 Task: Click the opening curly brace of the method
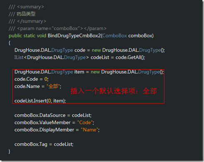click(10, 43)
